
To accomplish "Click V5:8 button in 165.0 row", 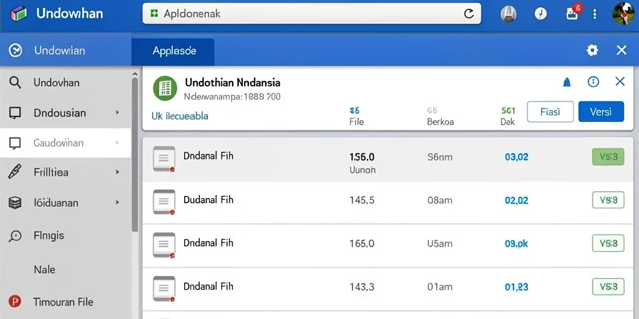I will click(x=608, y=244).
